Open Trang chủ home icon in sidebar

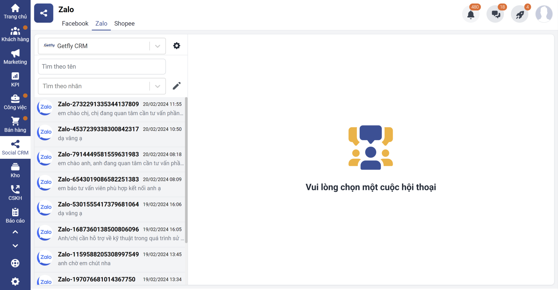coord(15,12)
